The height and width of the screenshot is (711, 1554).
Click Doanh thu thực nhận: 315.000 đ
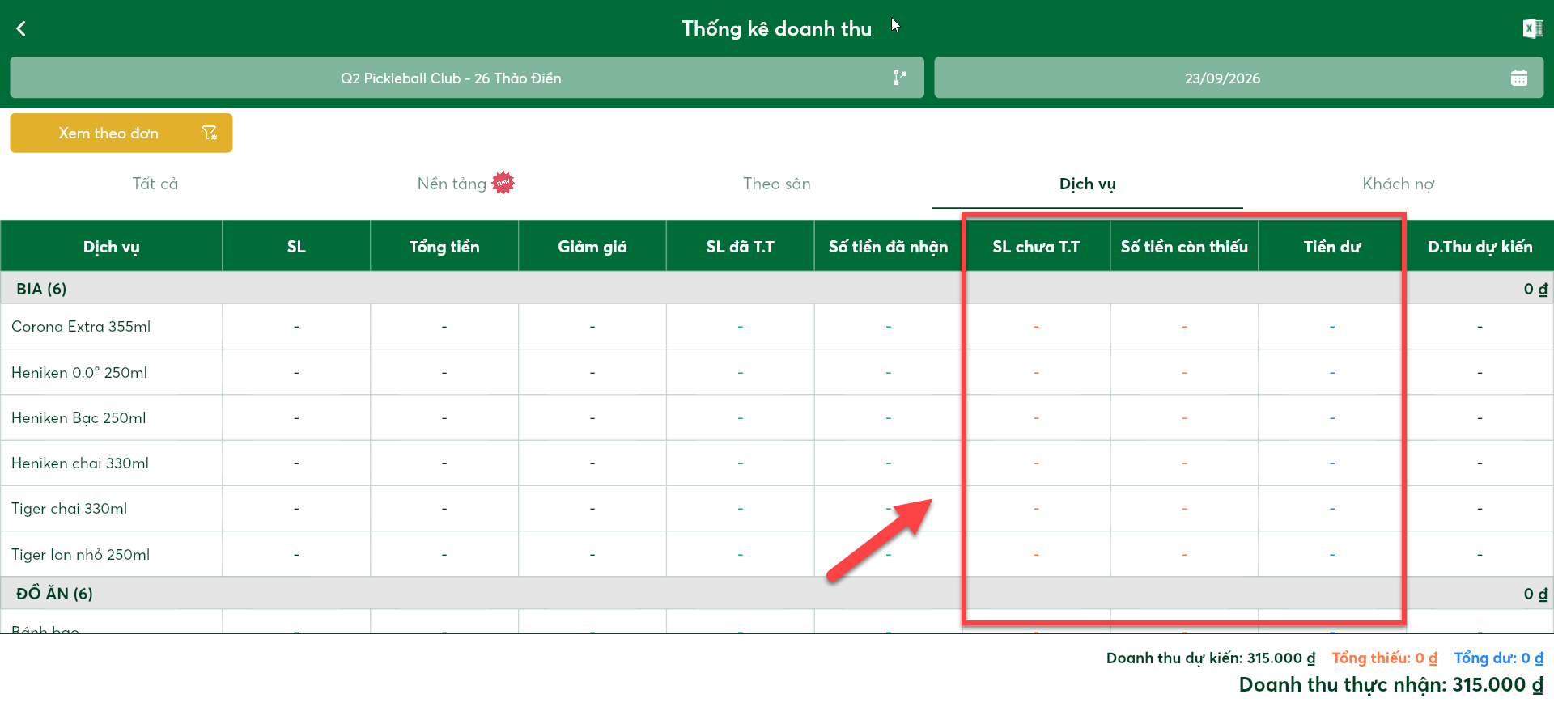1391,685
